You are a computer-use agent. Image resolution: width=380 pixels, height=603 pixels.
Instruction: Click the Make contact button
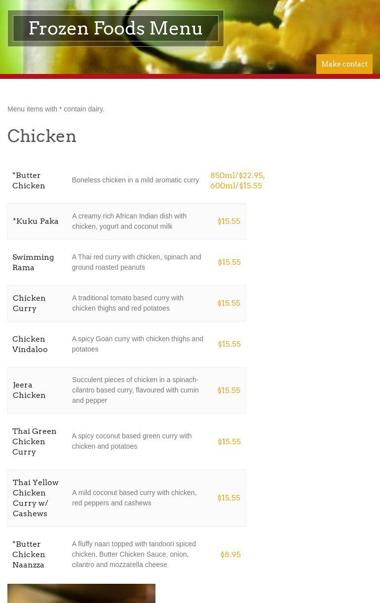(x=344, y=64)
